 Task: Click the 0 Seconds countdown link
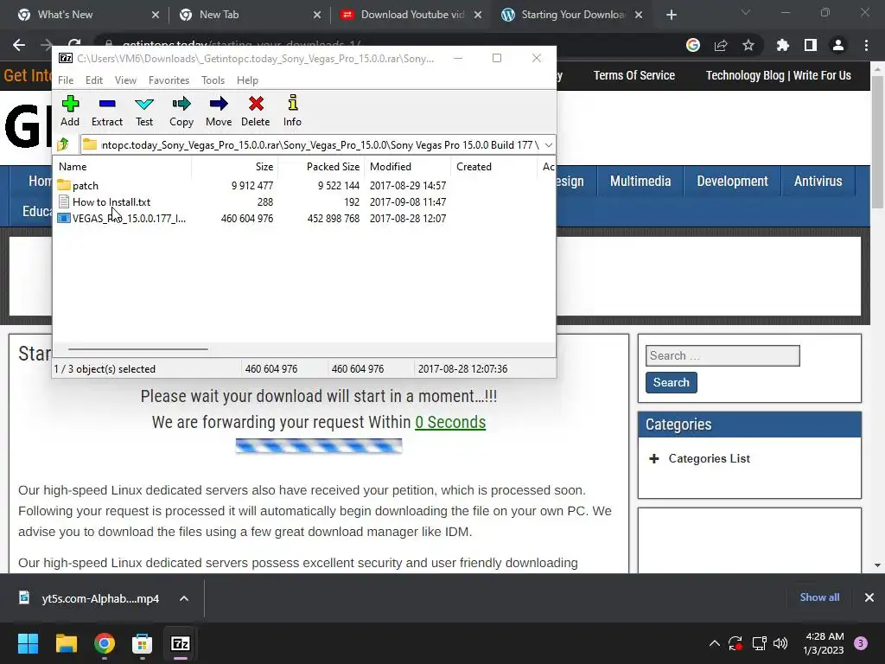(x=449, y=422)
